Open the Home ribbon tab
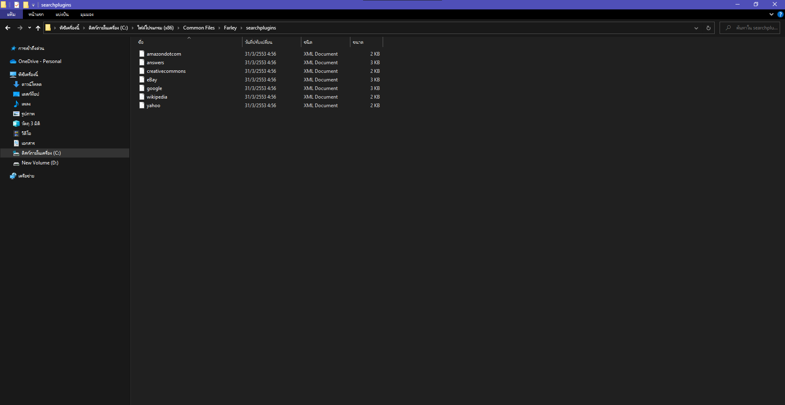 (x=36, y=14)
